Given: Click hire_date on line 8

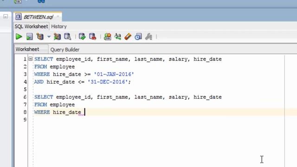Looking at the screenshot, I should coord(67,112).
